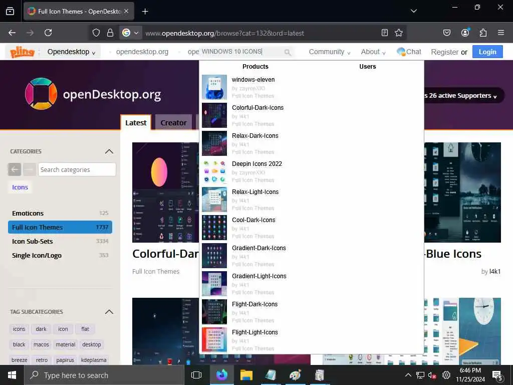Screen dimensions: 513x385
Task: Filter by the dark tag
Action: (41, 329)
